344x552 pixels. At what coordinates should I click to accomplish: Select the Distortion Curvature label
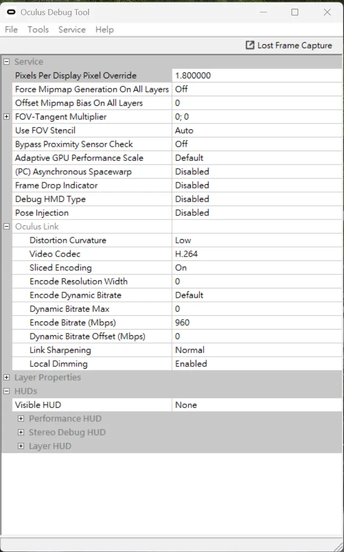tap(68, 240)
